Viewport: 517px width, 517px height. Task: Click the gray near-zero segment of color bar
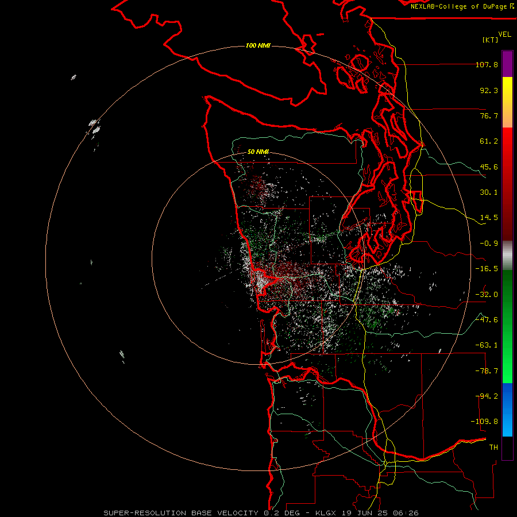(x=507, y=256)
